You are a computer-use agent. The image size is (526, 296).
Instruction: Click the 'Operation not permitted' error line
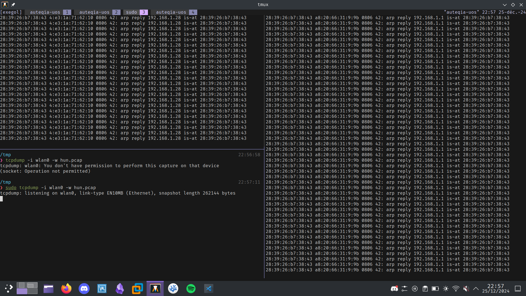coord(45,171)
